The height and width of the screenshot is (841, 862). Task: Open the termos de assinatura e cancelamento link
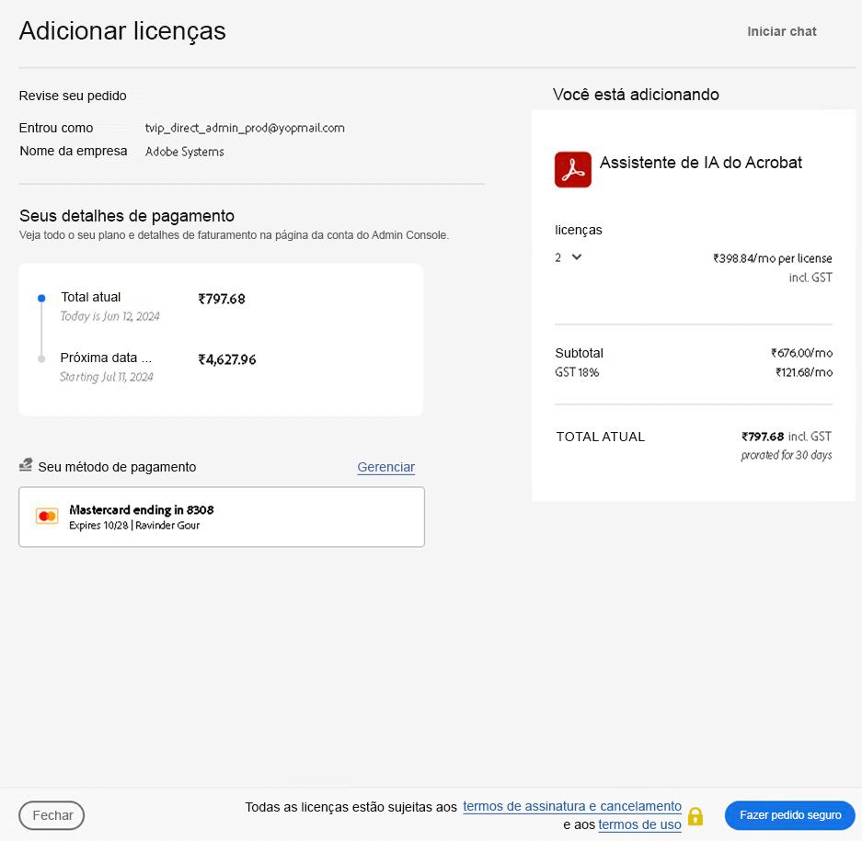click(571, 806)
